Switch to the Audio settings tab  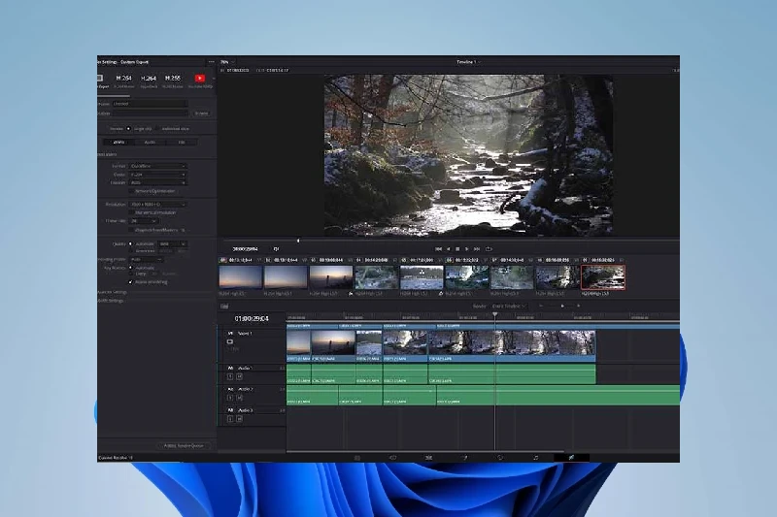pyautogui.click(x=150, y=142)
